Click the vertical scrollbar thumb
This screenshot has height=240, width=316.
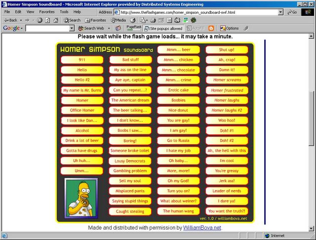point(311,118)
